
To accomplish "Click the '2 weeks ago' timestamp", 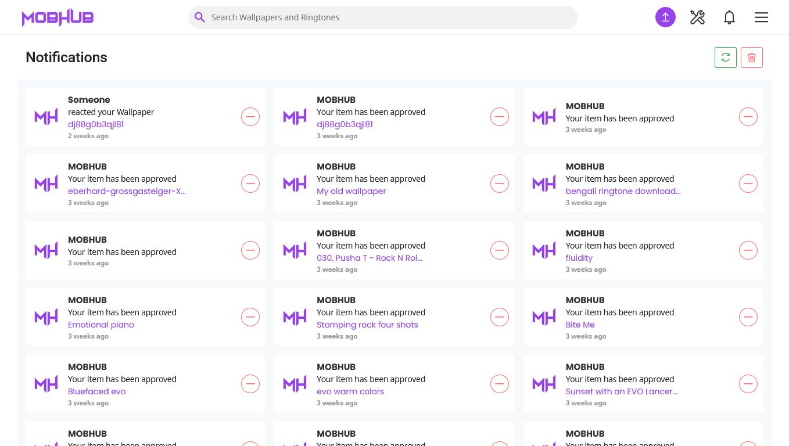I will [x=88, y=136].
